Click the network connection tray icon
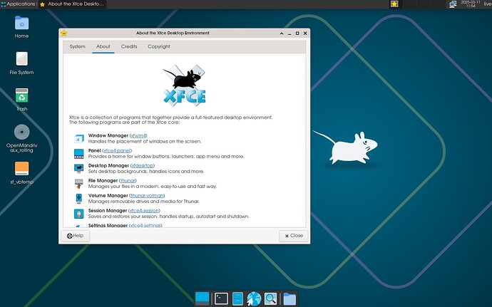This screenshot has height=307, width=492. coord(453,4)
